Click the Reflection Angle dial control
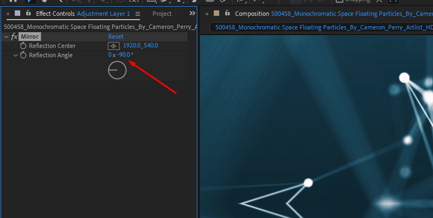Viewport: 433px width, 218px height. [x=117, y=70]
